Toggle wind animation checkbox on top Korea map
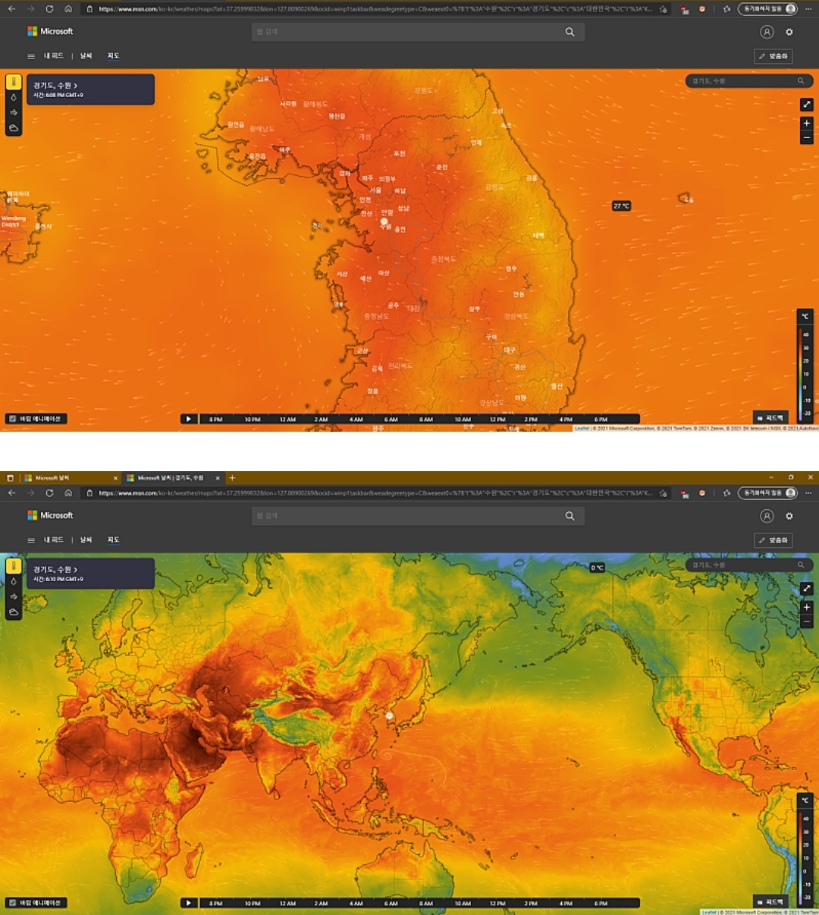The width and height of the screenshot is (819, 915). click(12, 419)
